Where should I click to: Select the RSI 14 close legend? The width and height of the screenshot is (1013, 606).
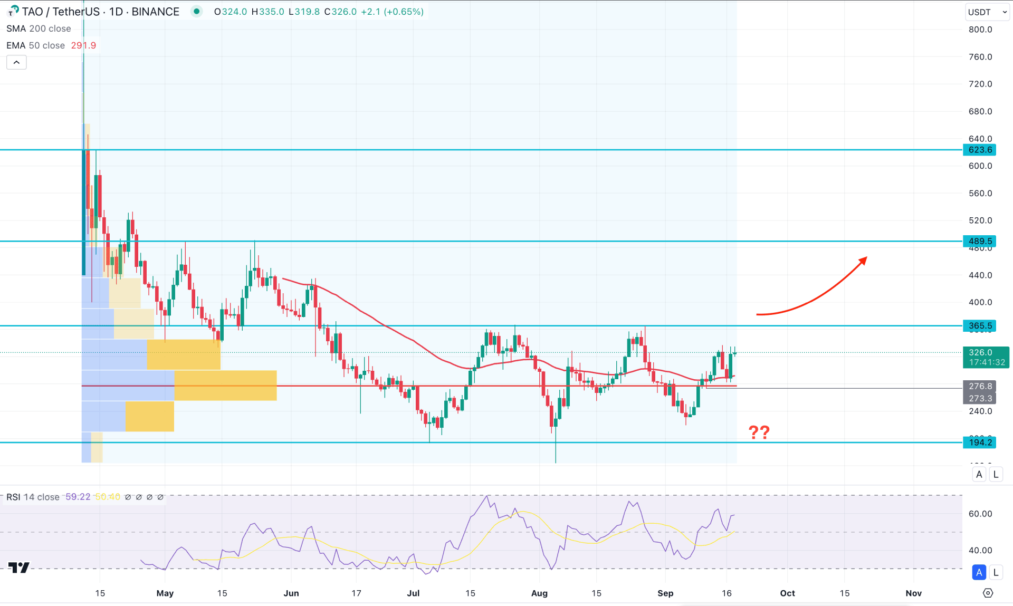pos(33,497)
